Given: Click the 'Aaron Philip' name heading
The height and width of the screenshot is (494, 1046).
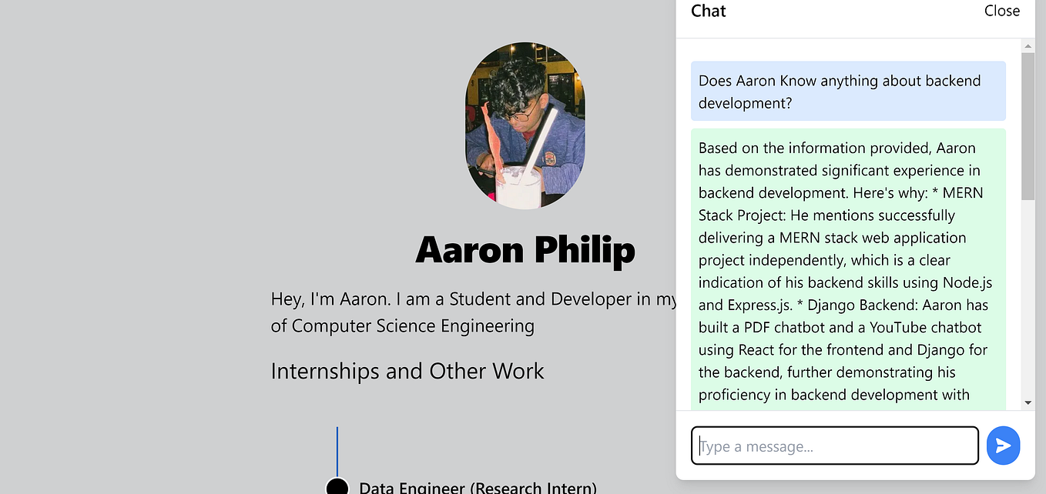Looking at the screenshot, I should (x=525, y=250).
